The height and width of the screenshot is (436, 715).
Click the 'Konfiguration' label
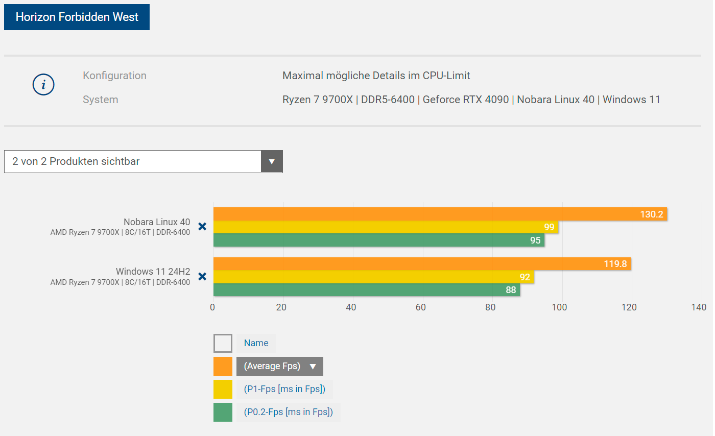click(x=114, y=76)
